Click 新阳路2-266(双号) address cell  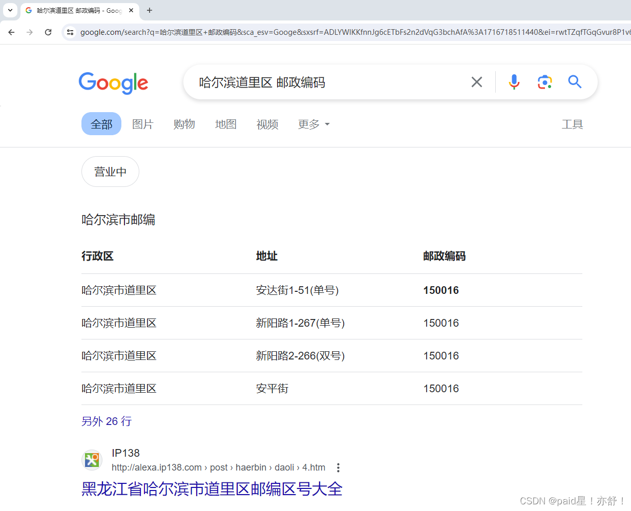(301, 356)
